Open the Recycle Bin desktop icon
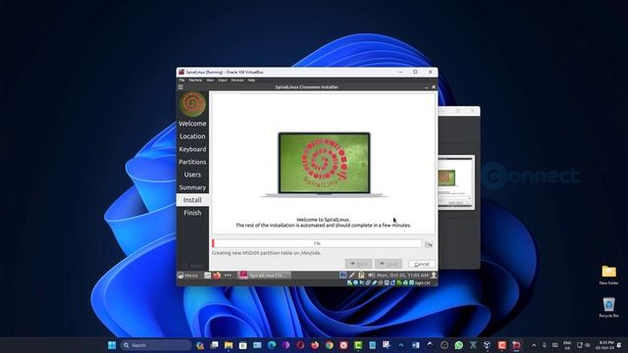 click(x=608, y=307)
